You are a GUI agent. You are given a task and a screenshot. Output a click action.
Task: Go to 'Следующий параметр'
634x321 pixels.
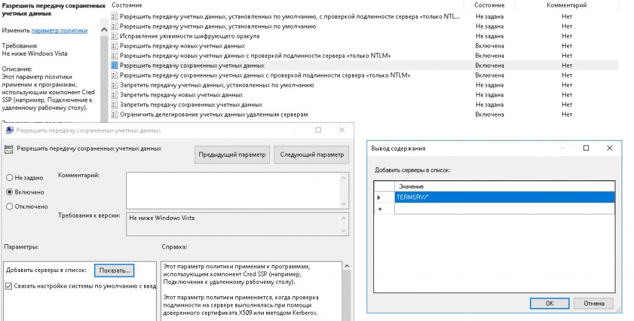(311, 155)
